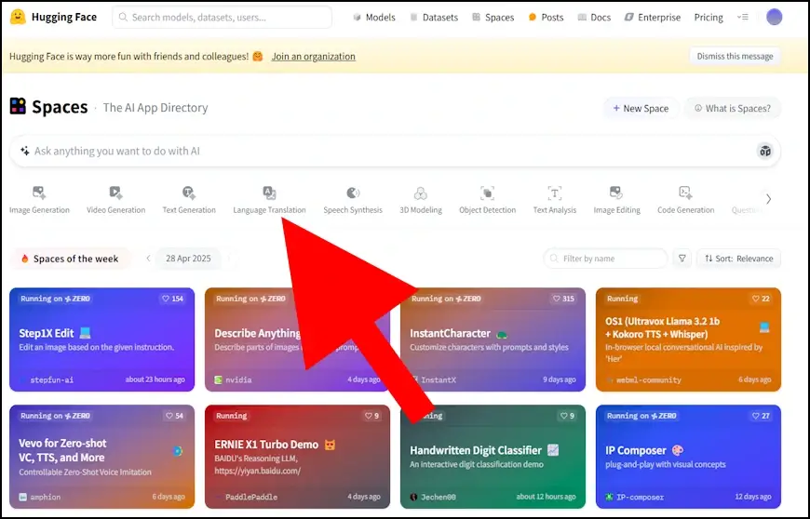Open the amphion author link
Screen dimensions: 810x519
point(40,497)
